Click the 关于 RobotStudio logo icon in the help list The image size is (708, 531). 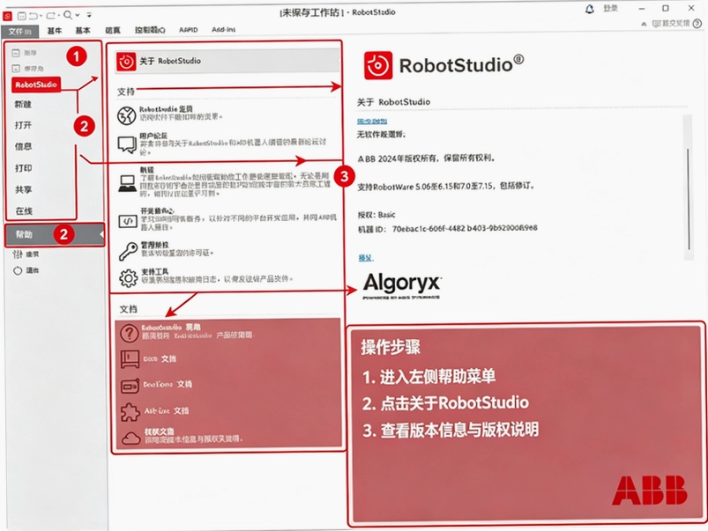(126, 62)
